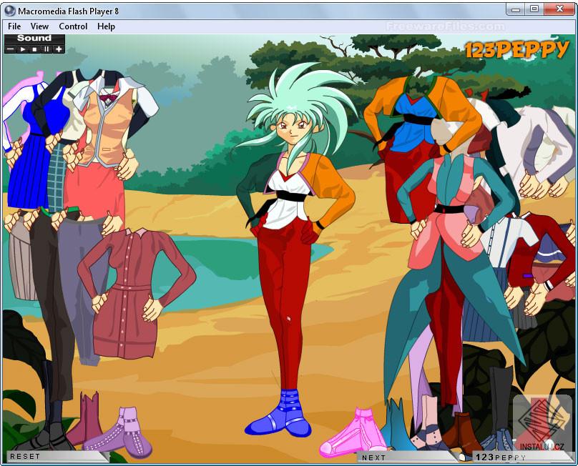Open the Help menu
The image size is (578, 466).
[x=106, y=26]
